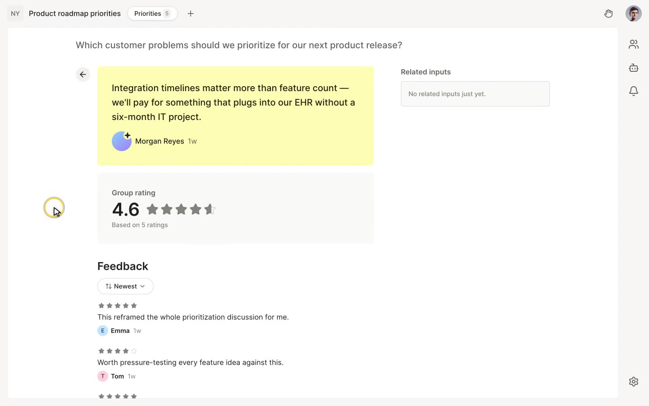Click Emma's name in feedback
The width and height of the screenshot is (649, 406).
coord(120,331)
